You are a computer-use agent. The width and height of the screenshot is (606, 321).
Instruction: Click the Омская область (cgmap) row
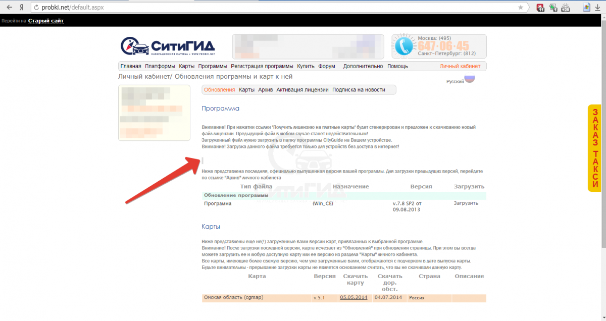coord(344,298)
